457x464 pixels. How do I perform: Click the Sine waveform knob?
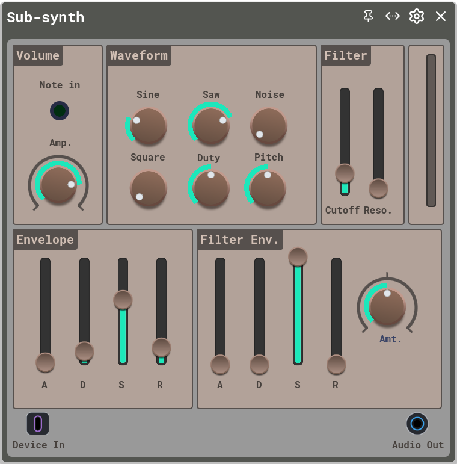(x=149, y=125)
